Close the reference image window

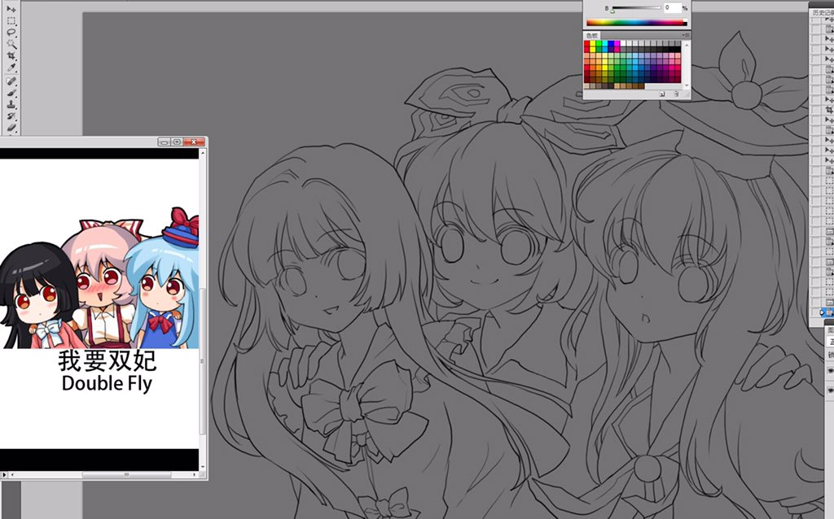194,142
